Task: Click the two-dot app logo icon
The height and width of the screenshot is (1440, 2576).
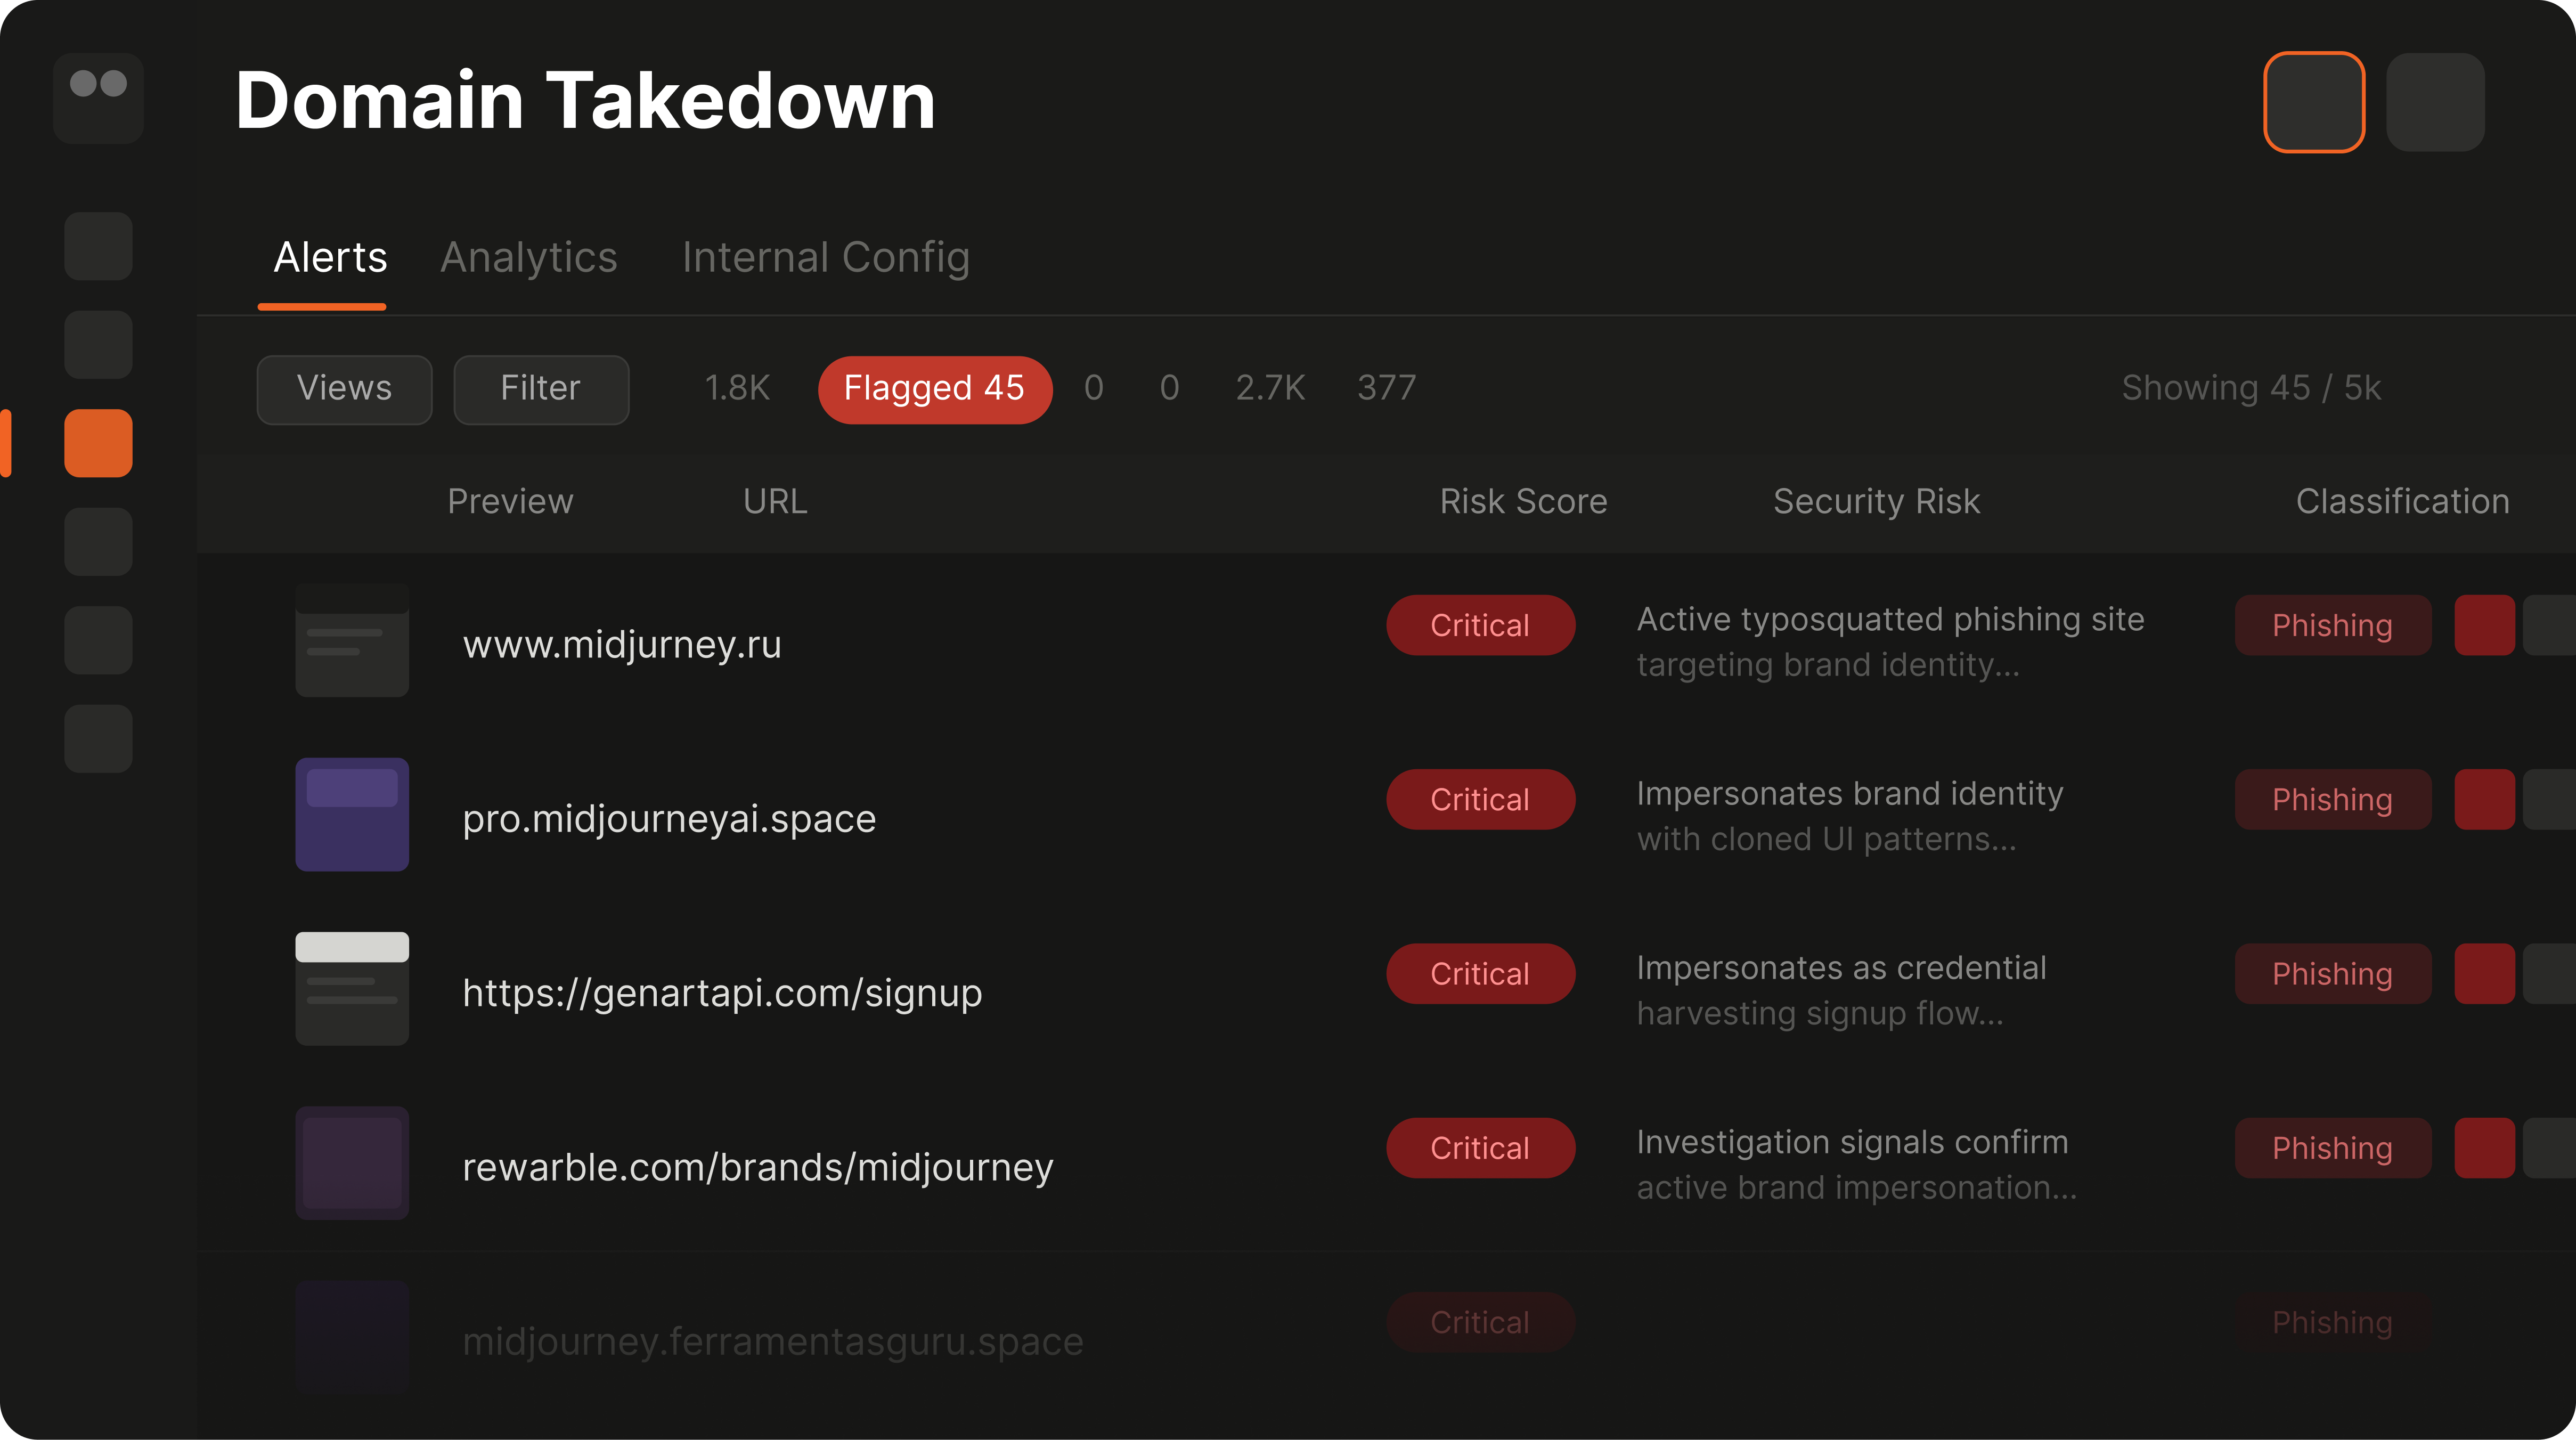Action: click(x=98, y=97)
